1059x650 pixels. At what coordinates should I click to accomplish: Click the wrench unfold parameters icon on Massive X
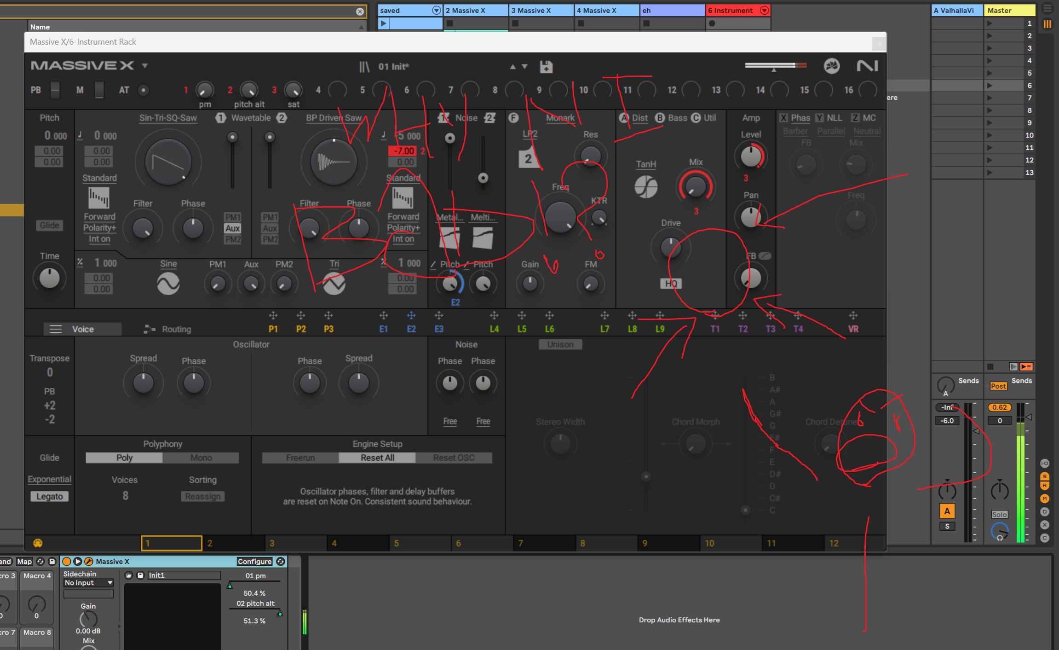(89, 562)
